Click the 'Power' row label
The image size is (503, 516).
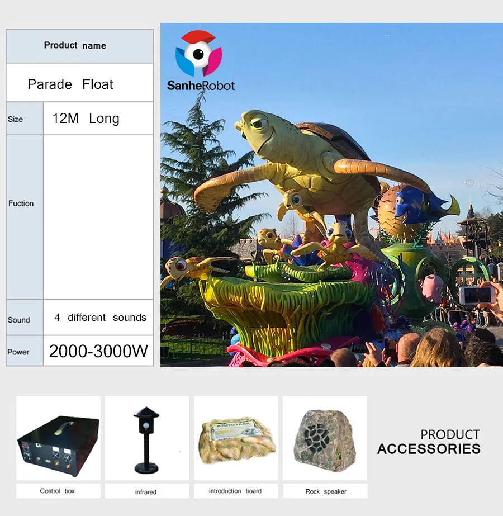pos(25,351)
